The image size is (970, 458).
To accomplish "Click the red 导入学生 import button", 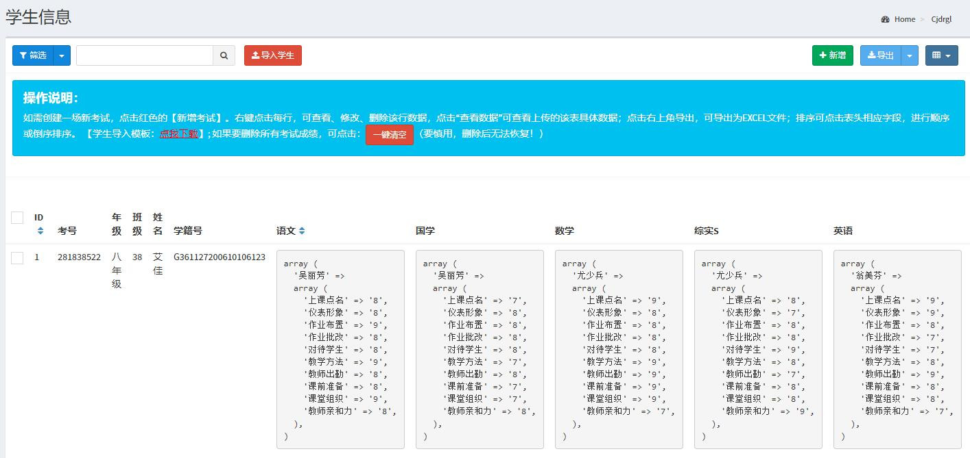I will (x=272, y=55).
